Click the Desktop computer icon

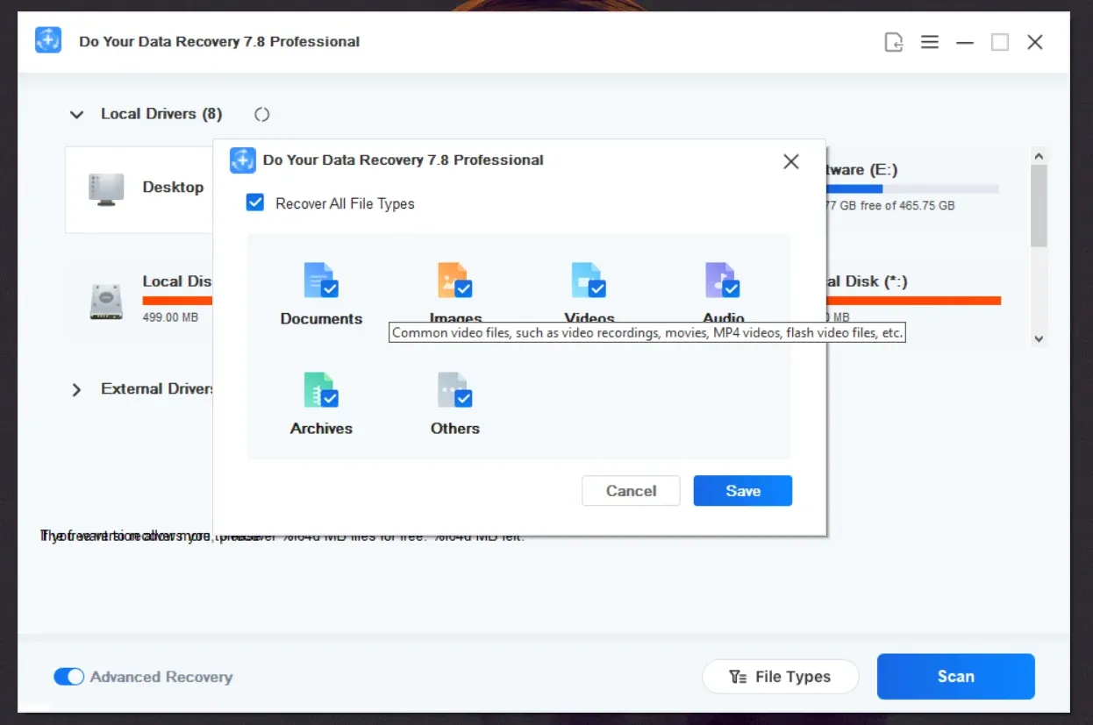(x=106, y=189)
